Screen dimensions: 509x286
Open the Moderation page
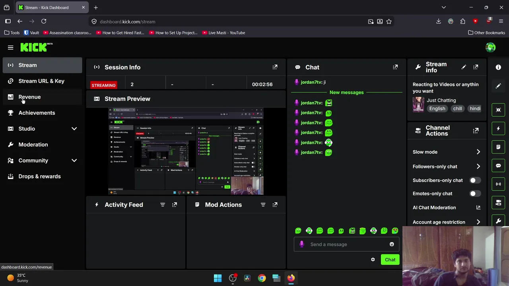(x=43, y=145)
